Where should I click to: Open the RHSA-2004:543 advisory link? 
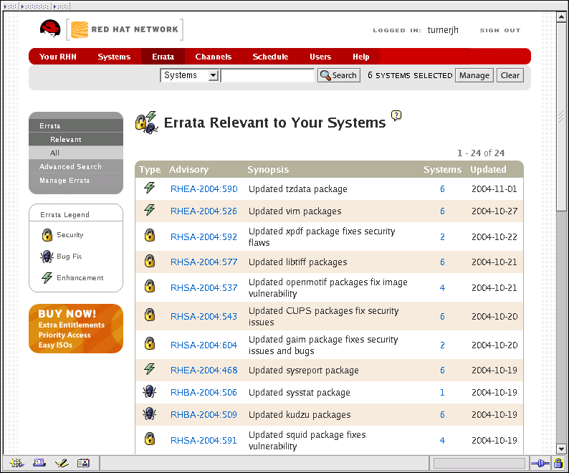(x=204, y=316)
